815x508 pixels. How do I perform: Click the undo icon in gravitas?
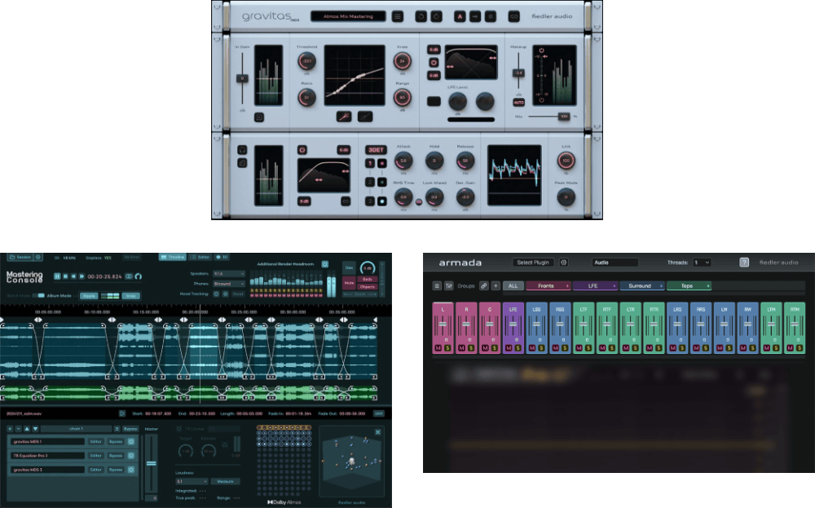(x=421, y=16)
